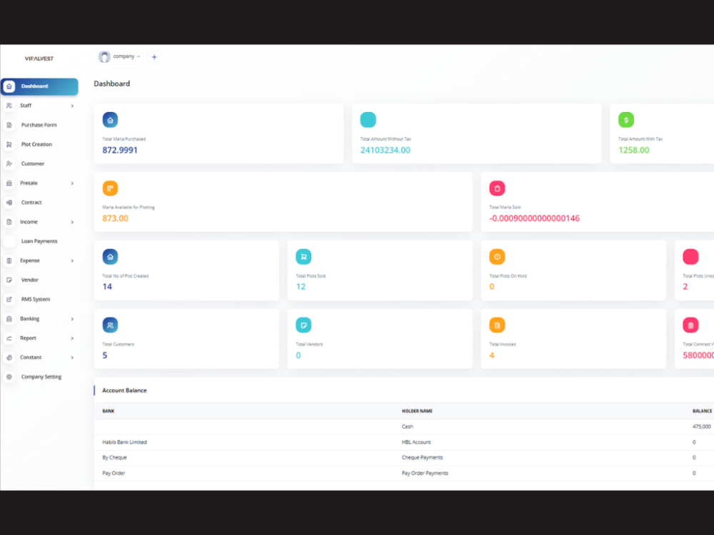
Task: Click the VIRALVEST logo
Action: 39,58
